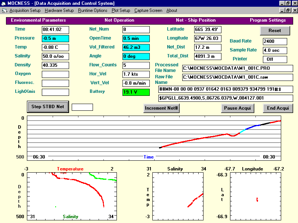Screen dimensions: 298x223
Task: Click the Time field showing 08:41:02
Action: pos(55,29)
